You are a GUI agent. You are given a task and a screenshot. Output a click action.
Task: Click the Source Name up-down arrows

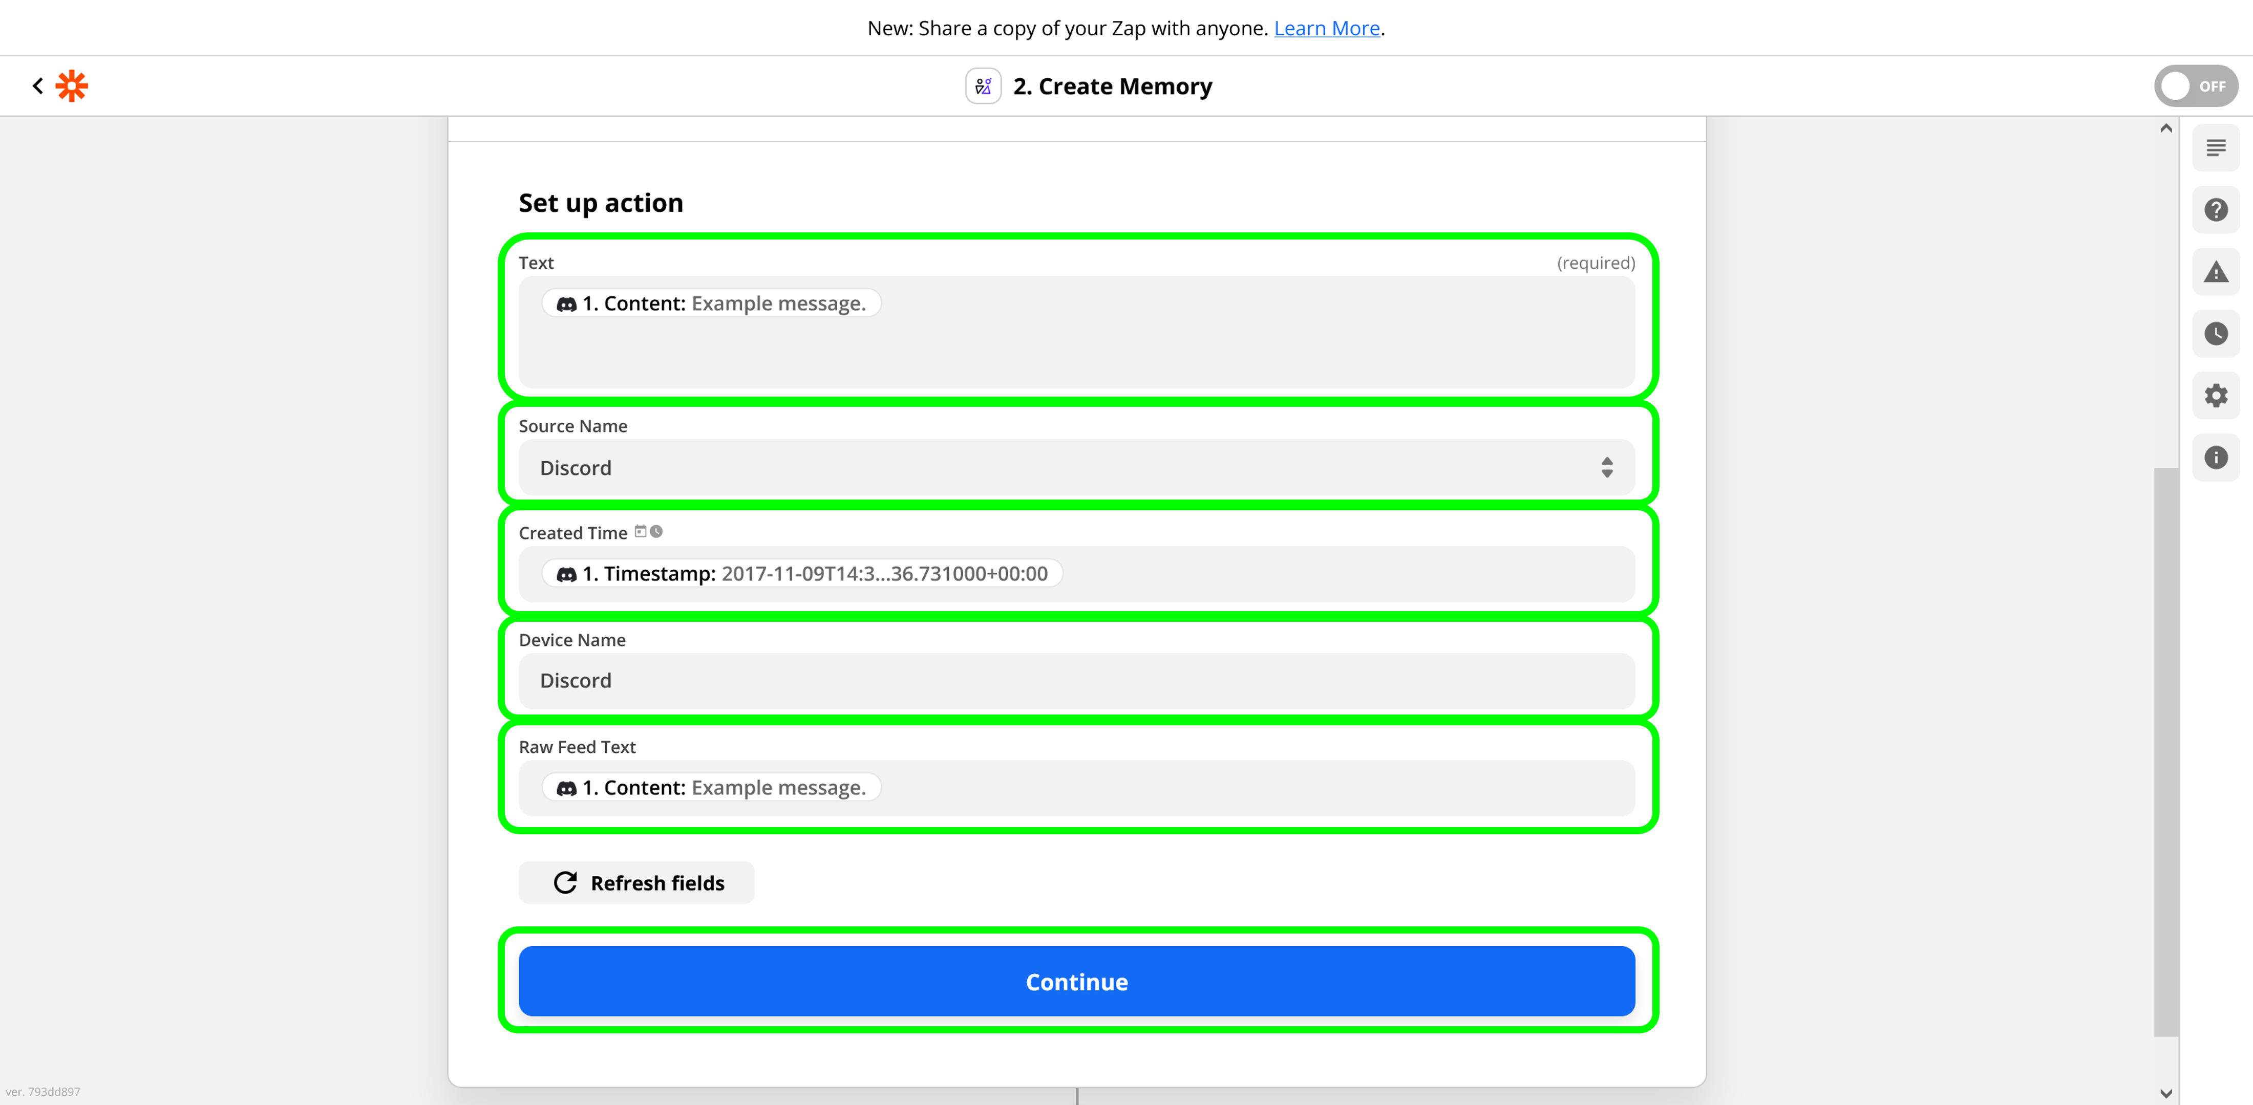click(x=1607, y=468)
